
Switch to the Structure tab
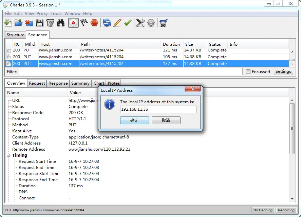pyautogui.click(x=16, y=35)
